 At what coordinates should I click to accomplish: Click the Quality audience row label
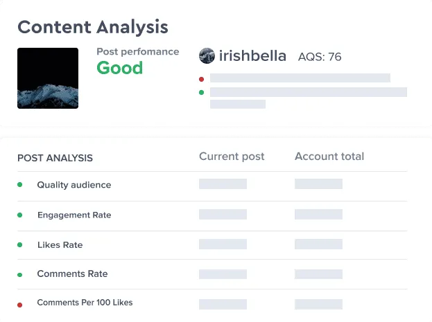tap(74, 185)
